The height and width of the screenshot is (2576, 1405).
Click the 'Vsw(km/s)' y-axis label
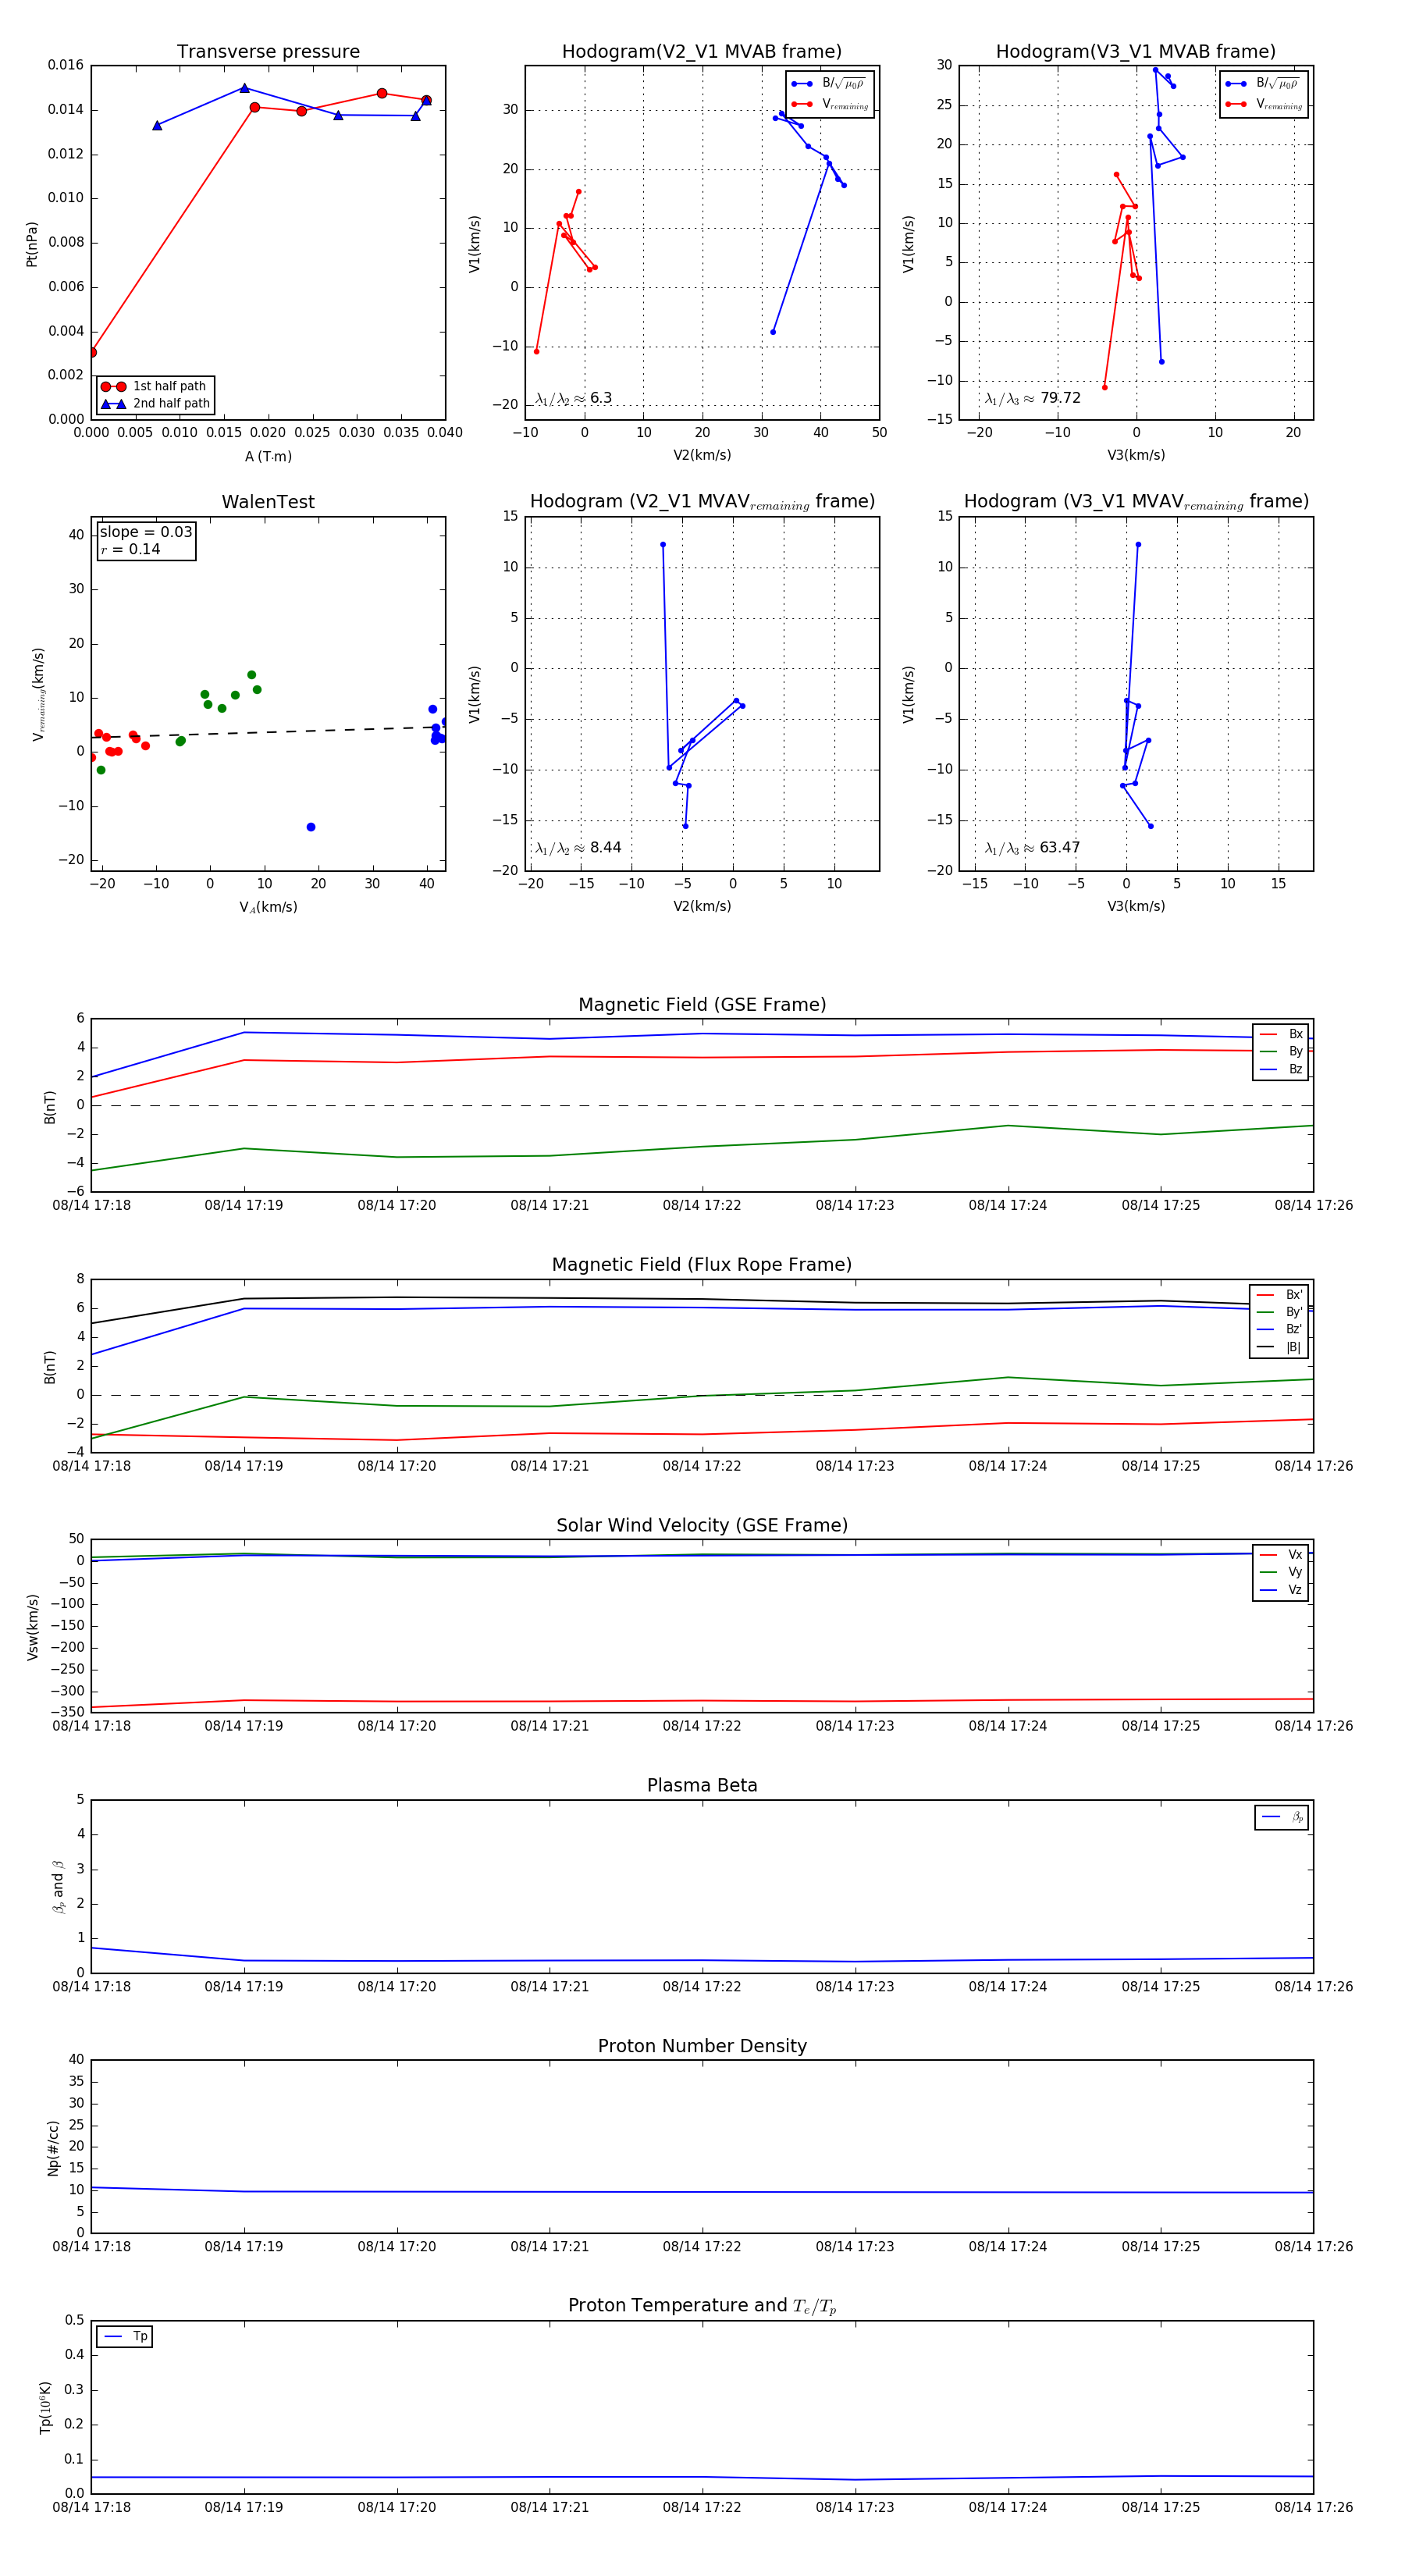click(x=32, y=1627)
